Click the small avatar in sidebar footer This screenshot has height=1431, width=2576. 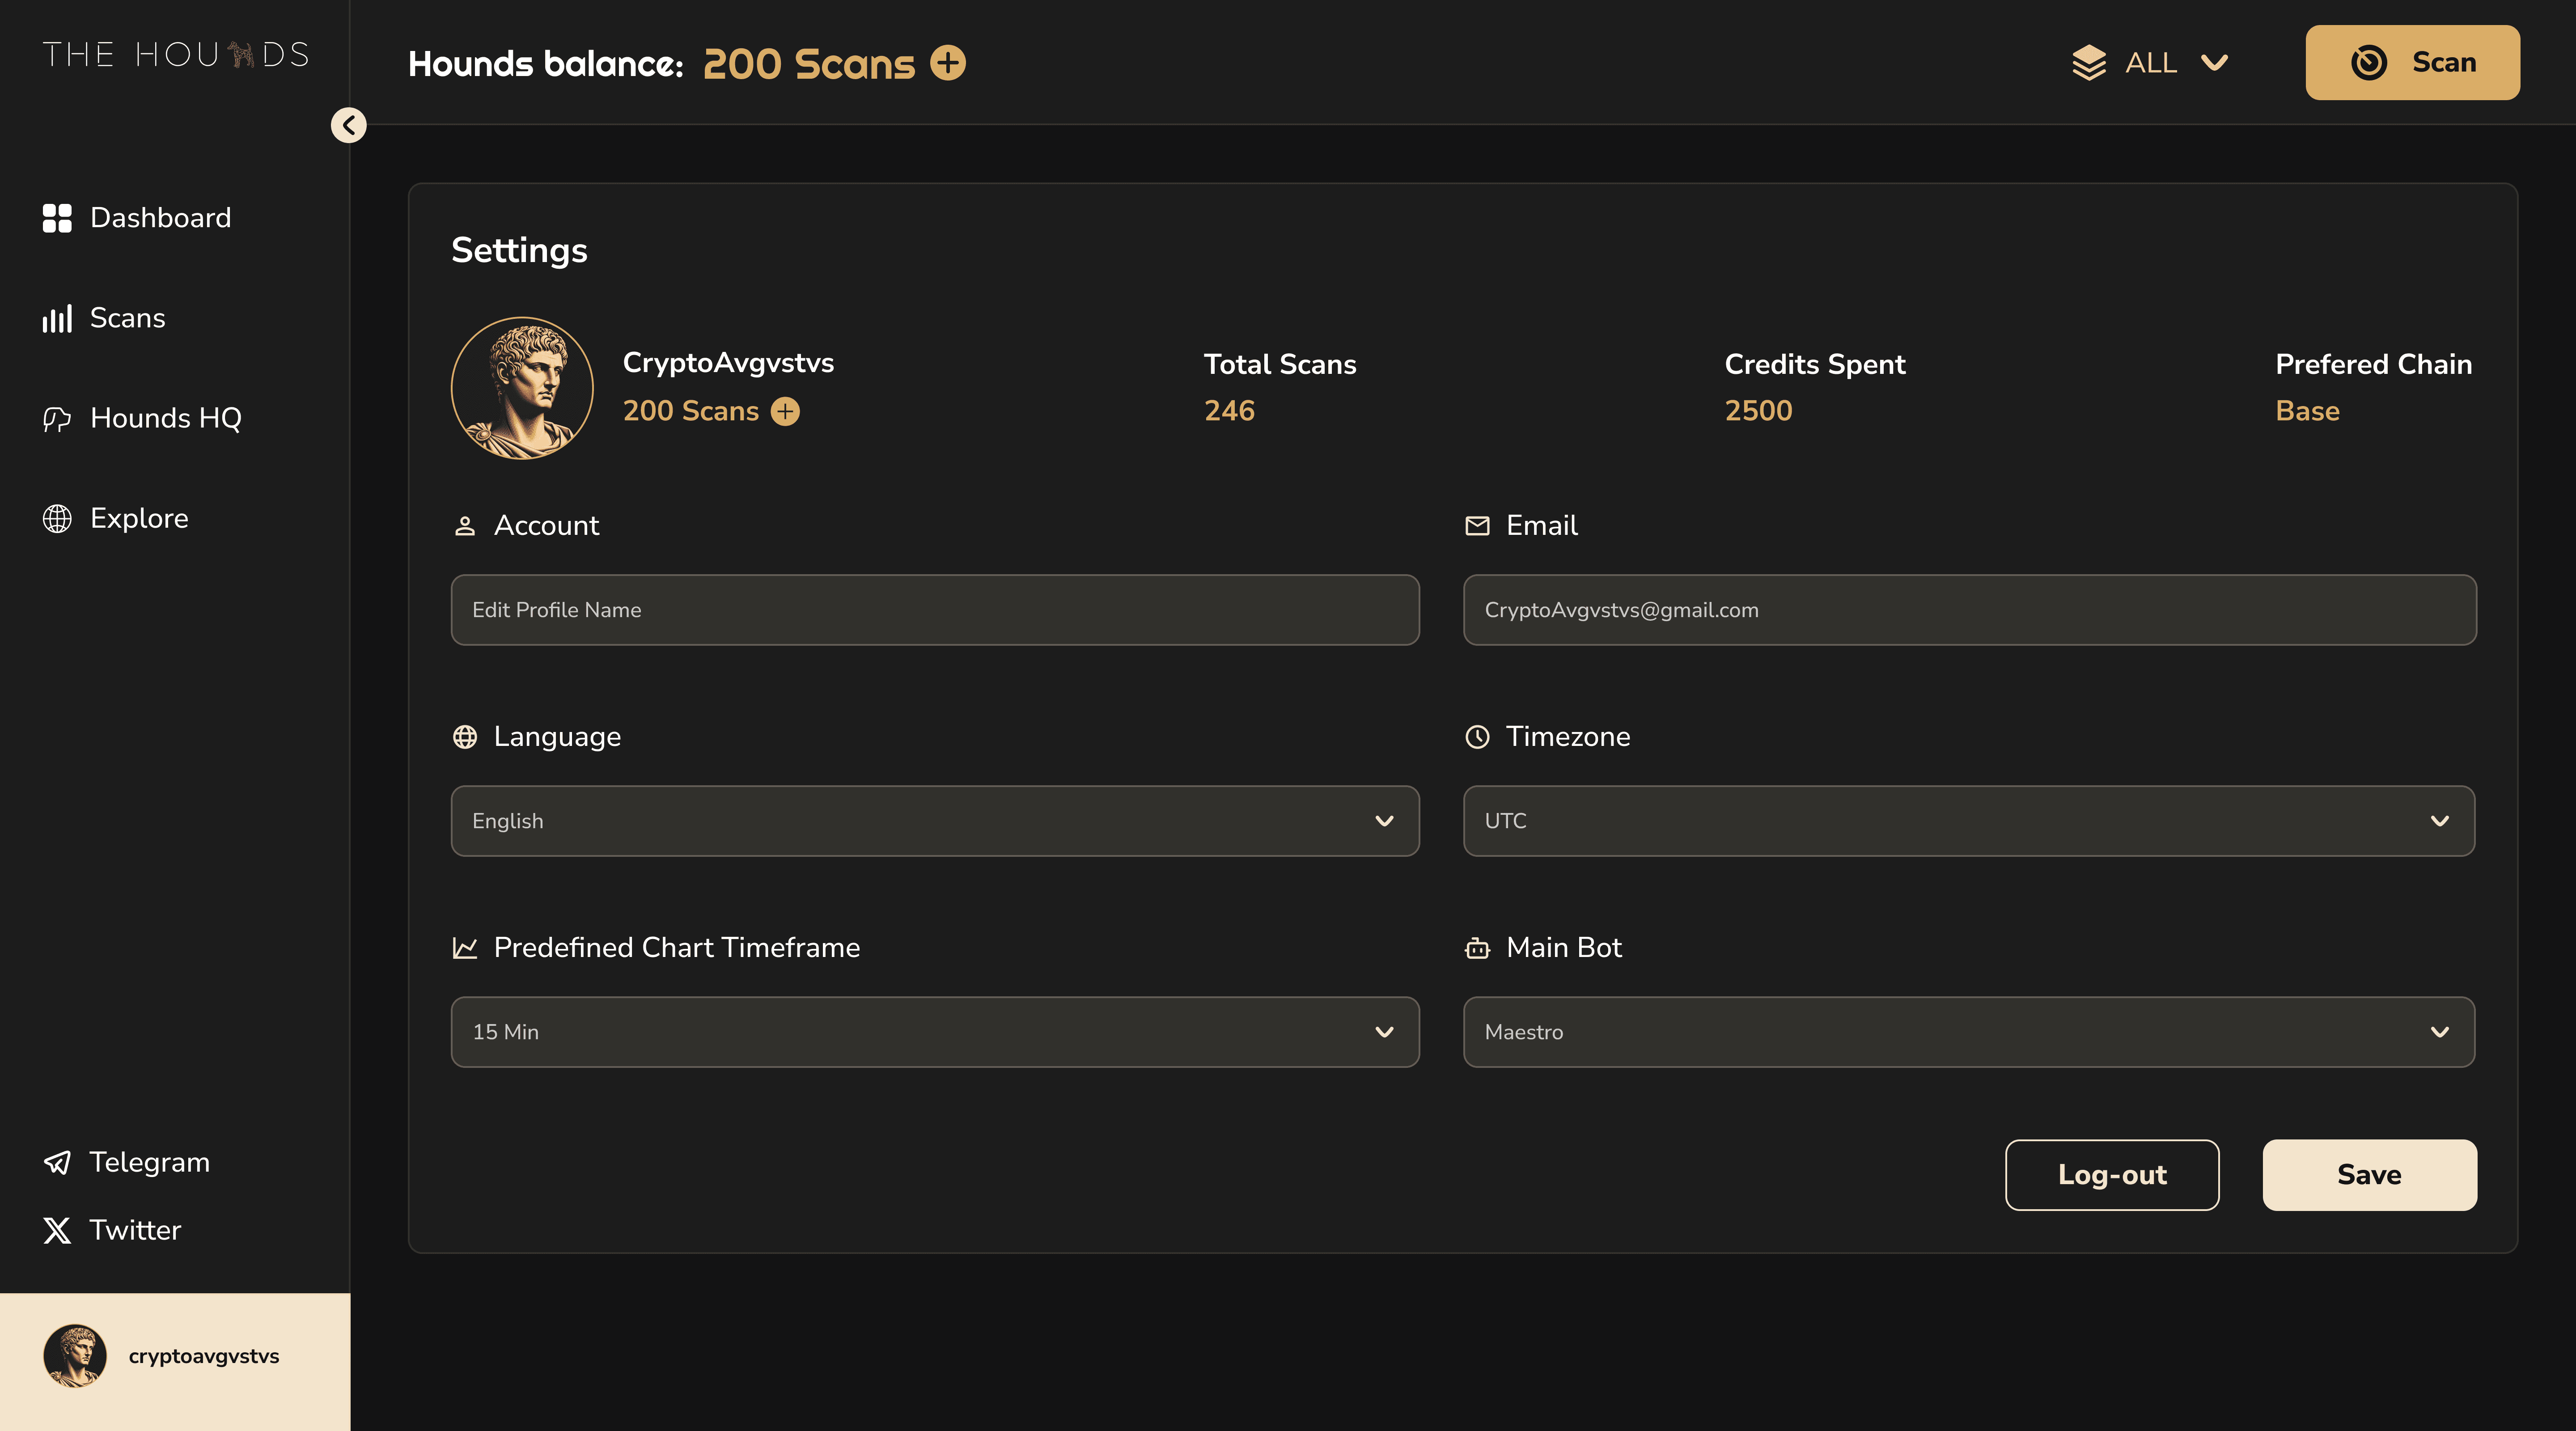pos(75,1356)
